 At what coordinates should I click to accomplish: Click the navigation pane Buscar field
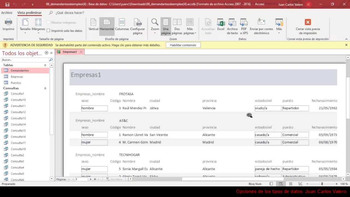25,60
